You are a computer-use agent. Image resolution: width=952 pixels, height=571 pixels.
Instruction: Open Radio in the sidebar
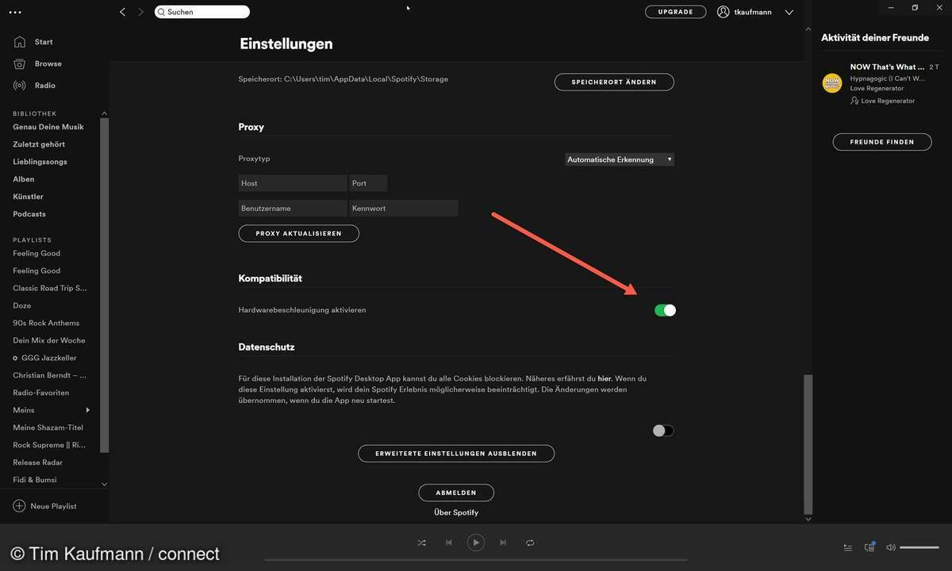(44, 85)
